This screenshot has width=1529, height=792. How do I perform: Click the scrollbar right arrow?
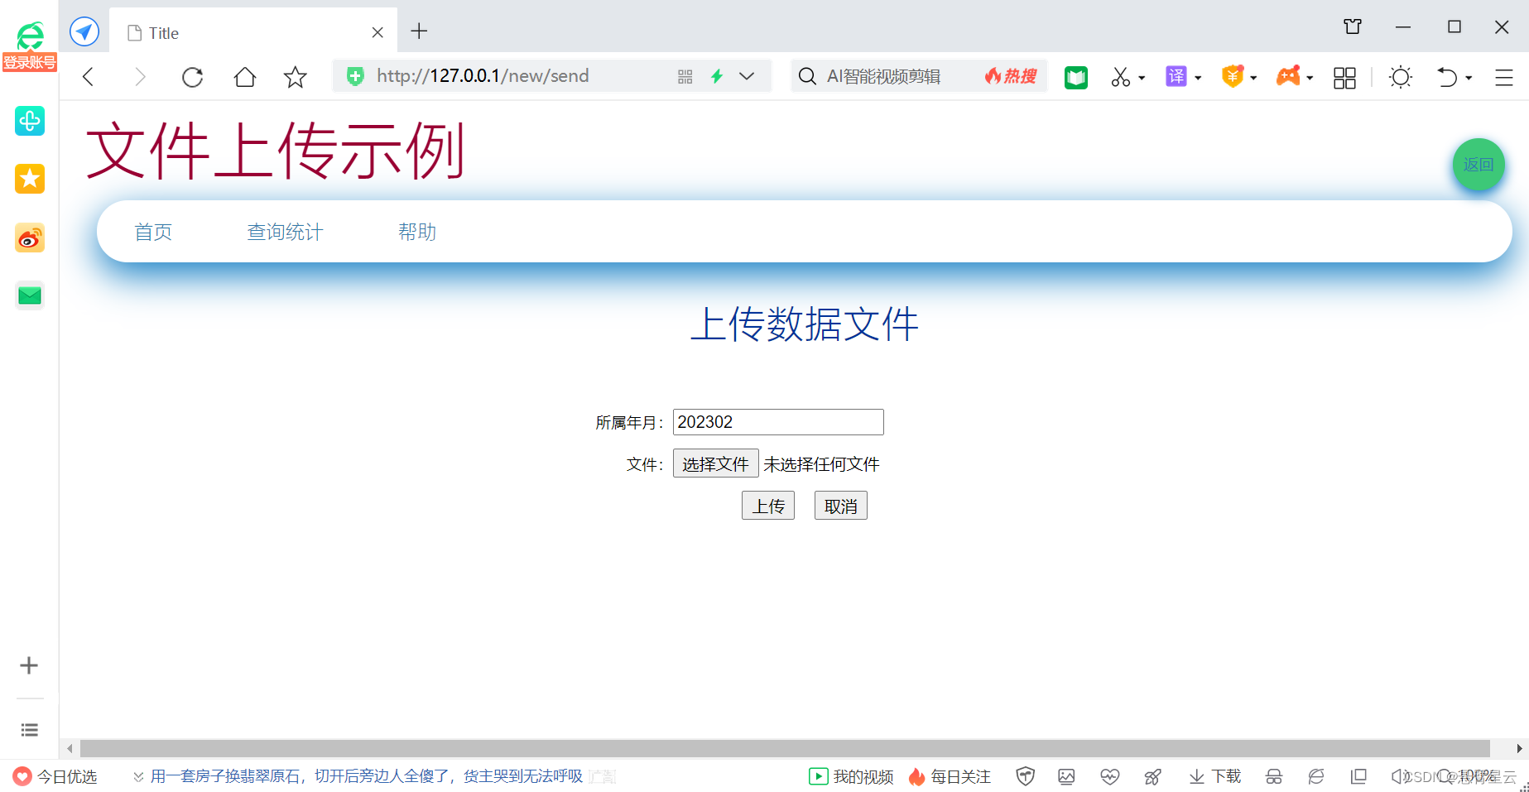click(x=1519, y=748)
